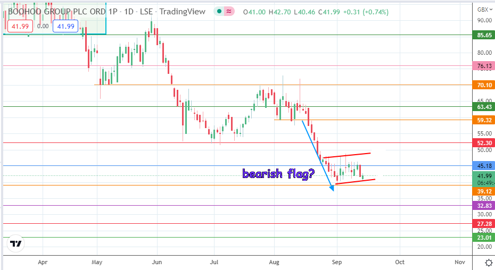Click the Sep label on time axis
Screen dimensions: 495x270
(337, 262)
